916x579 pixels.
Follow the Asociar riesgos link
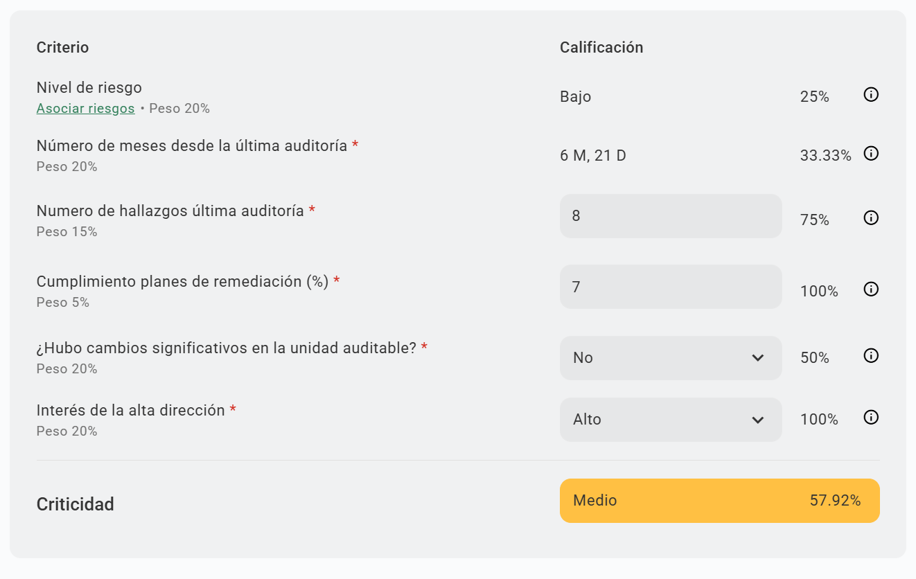(85, 109)
